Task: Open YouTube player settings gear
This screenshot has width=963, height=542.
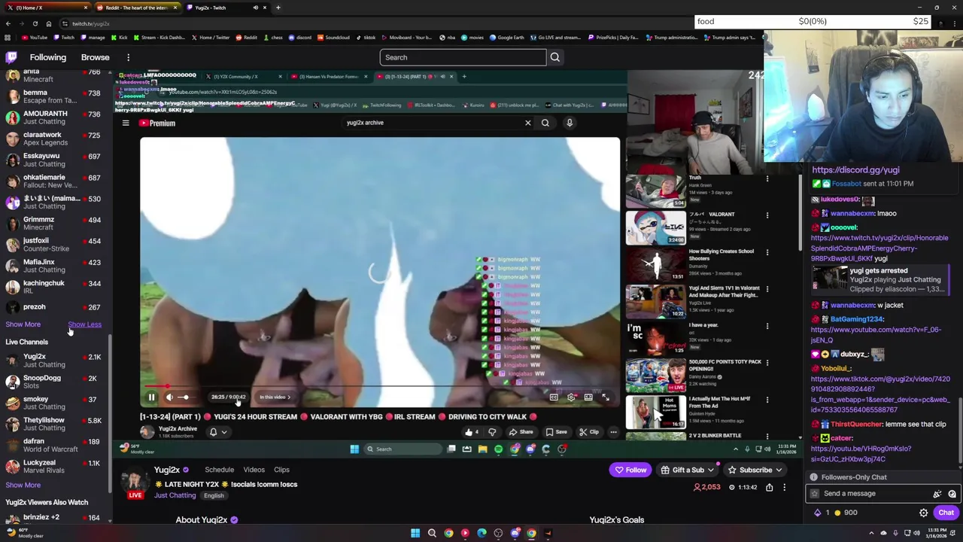Action: tap(571, 397)
